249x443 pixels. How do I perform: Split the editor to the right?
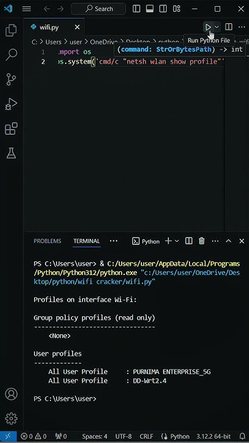click(229, 27)
